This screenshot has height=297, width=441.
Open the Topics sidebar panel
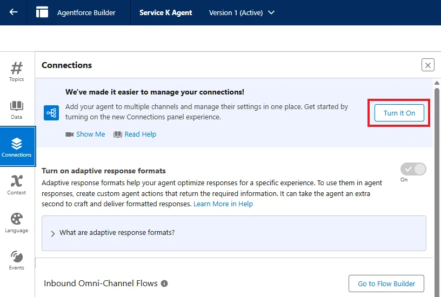pyautogui.click(x=17, y=72)
